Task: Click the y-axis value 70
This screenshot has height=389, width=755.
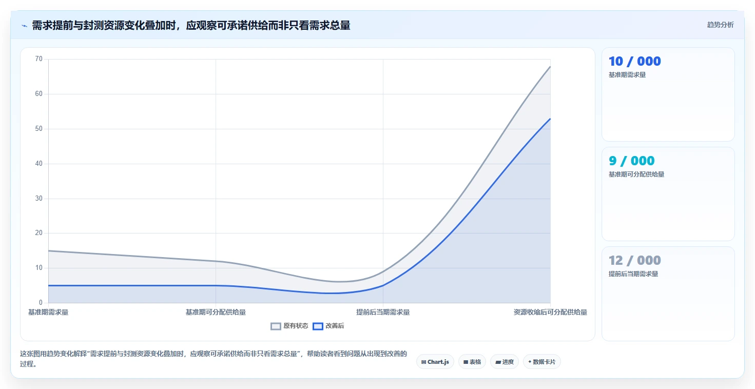Action: [39, 59]
